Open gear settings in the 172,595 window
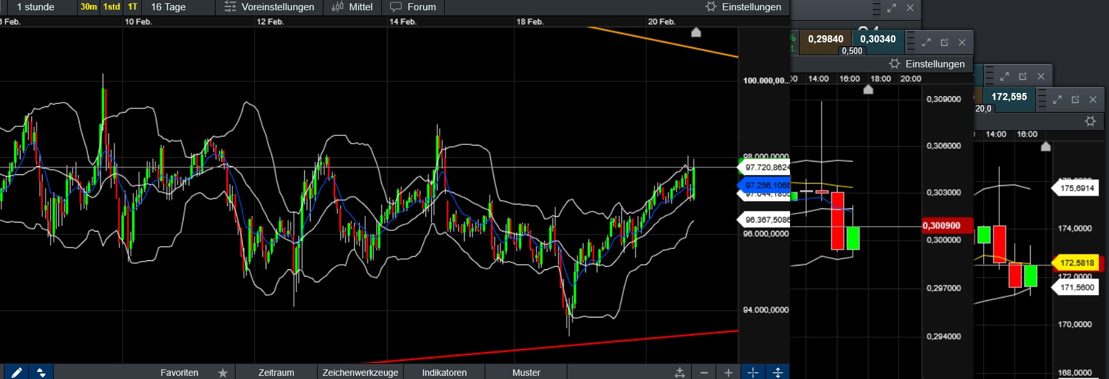1109x379 pixels. click(x=1090, y=121)
